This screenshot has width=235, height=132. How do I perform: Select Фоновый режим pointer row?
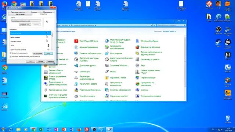(30, 41)
